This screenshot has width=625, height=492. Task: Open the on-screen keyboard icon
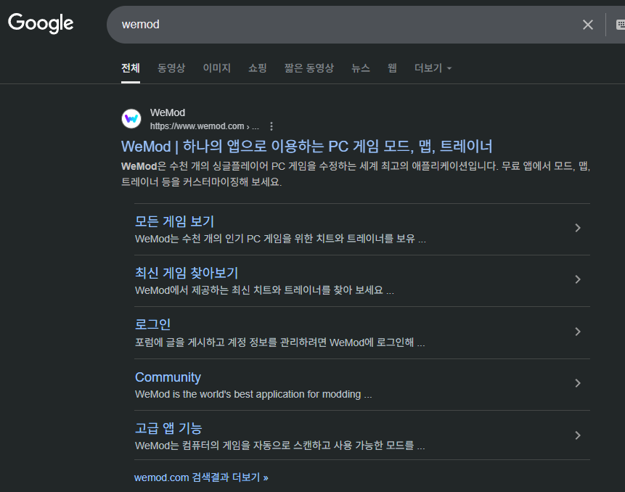coord(620,25)
